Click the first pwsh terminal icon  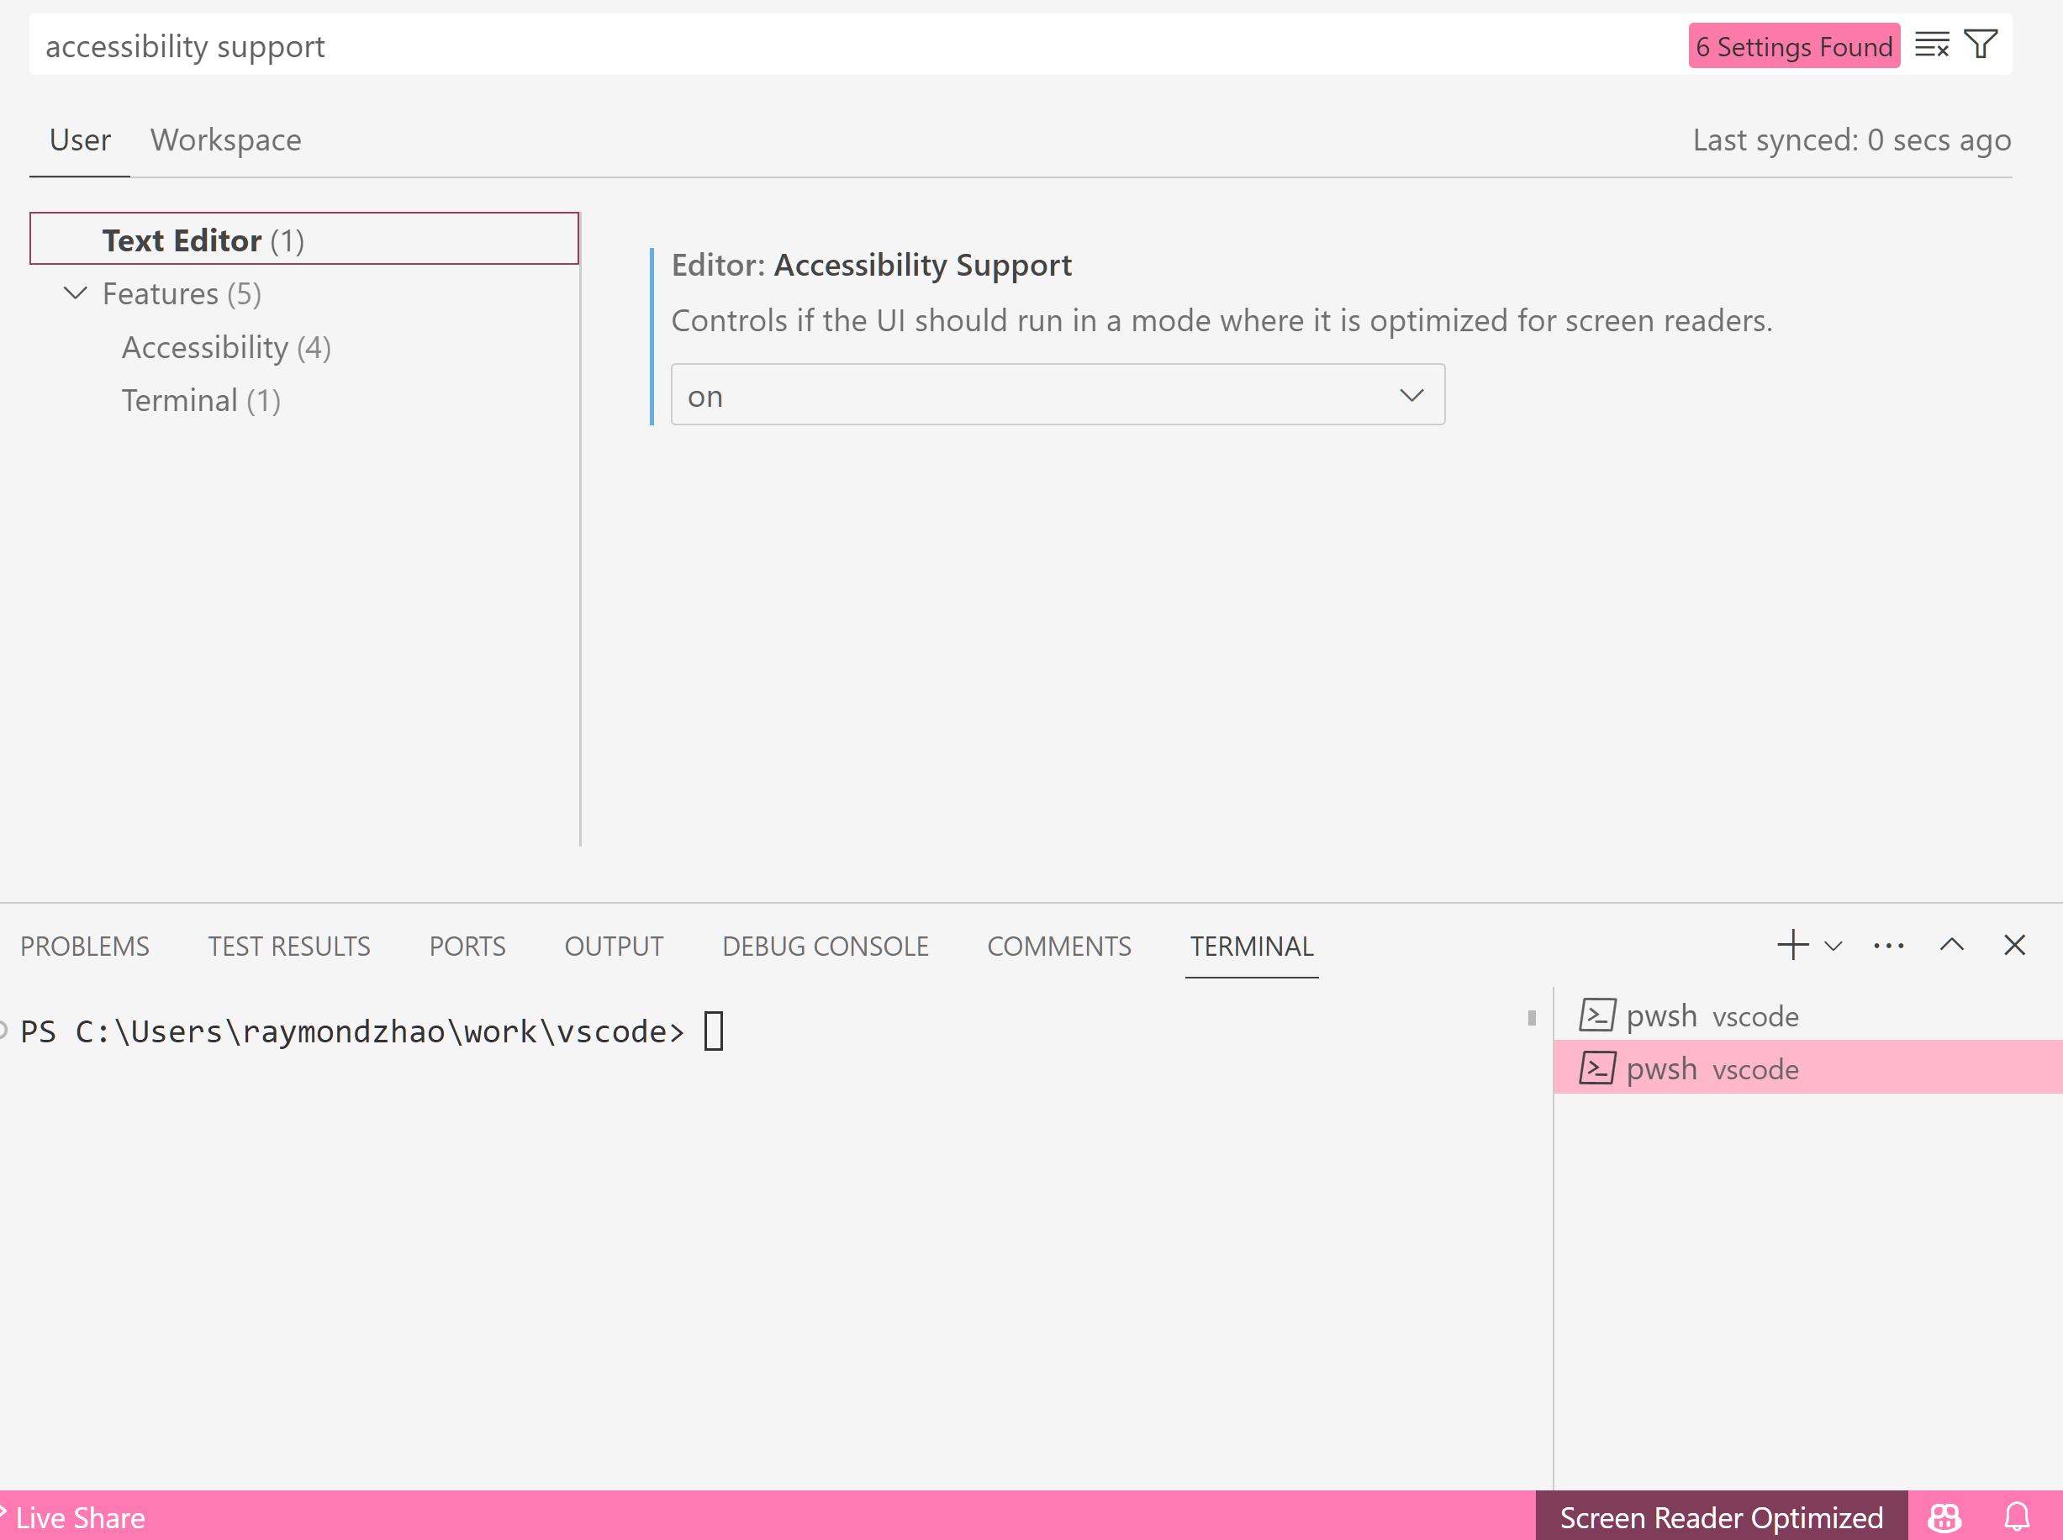[1597, 1015]
